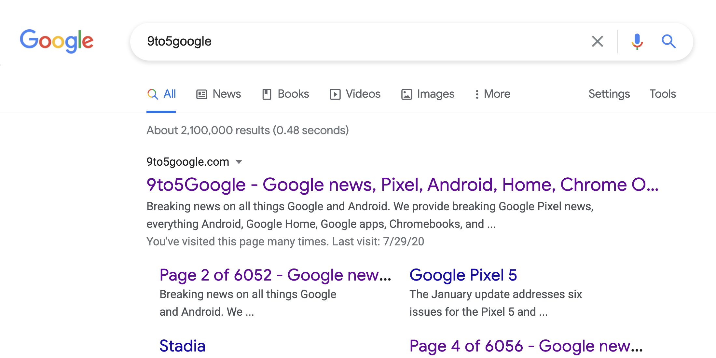Open the Tools options
This screenshot has height=358, width=716.
click(663, 94)
